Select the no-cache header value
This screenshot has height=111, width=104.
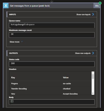pyautogui.click(x=67, y=83)
